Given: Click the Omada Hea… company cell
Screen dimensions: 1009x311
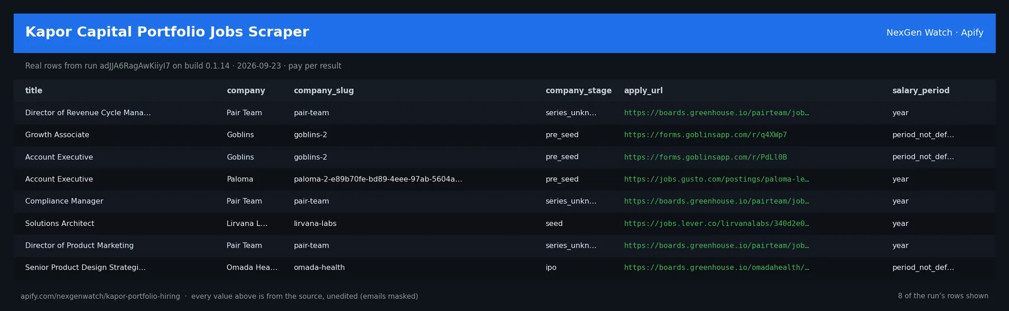Looking at the screenshot, I should pos(252,267).
